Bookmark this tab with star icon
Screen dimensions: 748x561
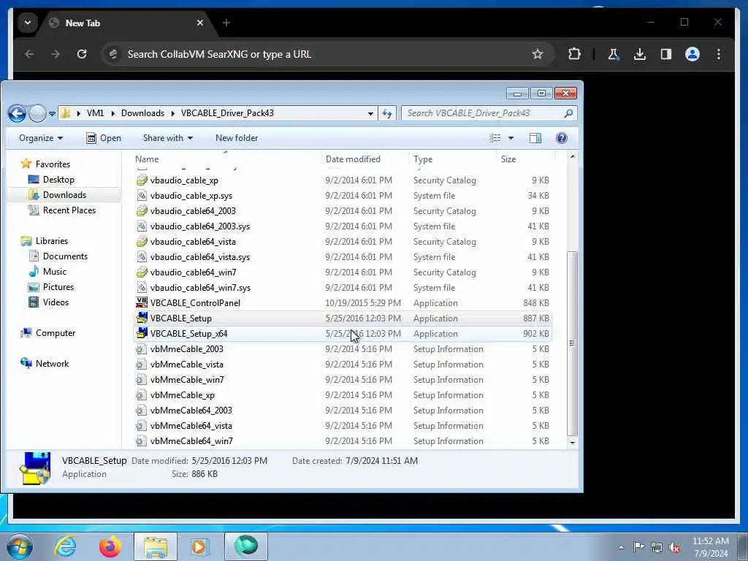click(538, 54)
